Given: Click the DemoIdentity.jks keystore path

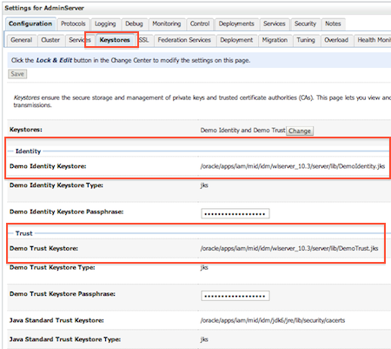Looking at the screenshot, I should point(293,166).
